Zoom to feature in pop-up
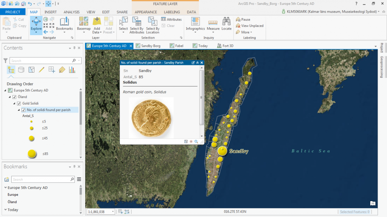The width and height of the screenshot is (387, 217). 196,141
